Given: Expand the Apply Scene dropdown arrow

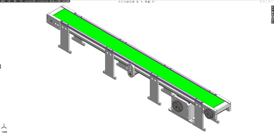Looking at the screenshot, I should [151, 2].
